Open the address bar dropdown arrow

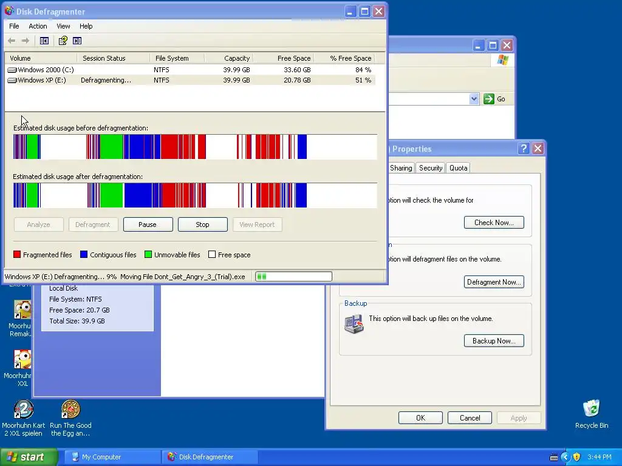[x=474, y=99]
